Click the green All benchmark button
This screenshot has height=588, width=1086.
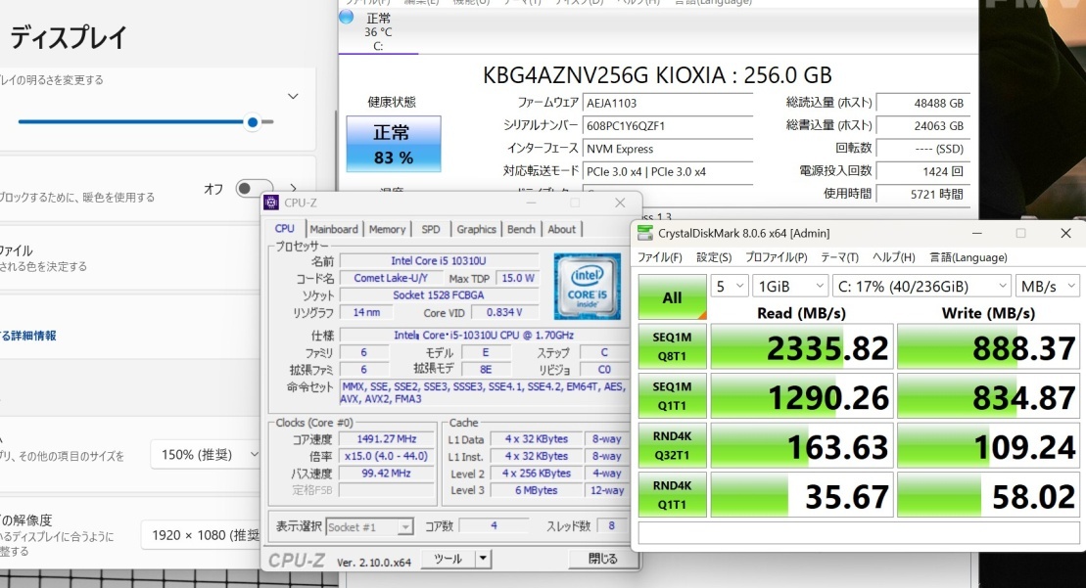(x=672, y=297)
